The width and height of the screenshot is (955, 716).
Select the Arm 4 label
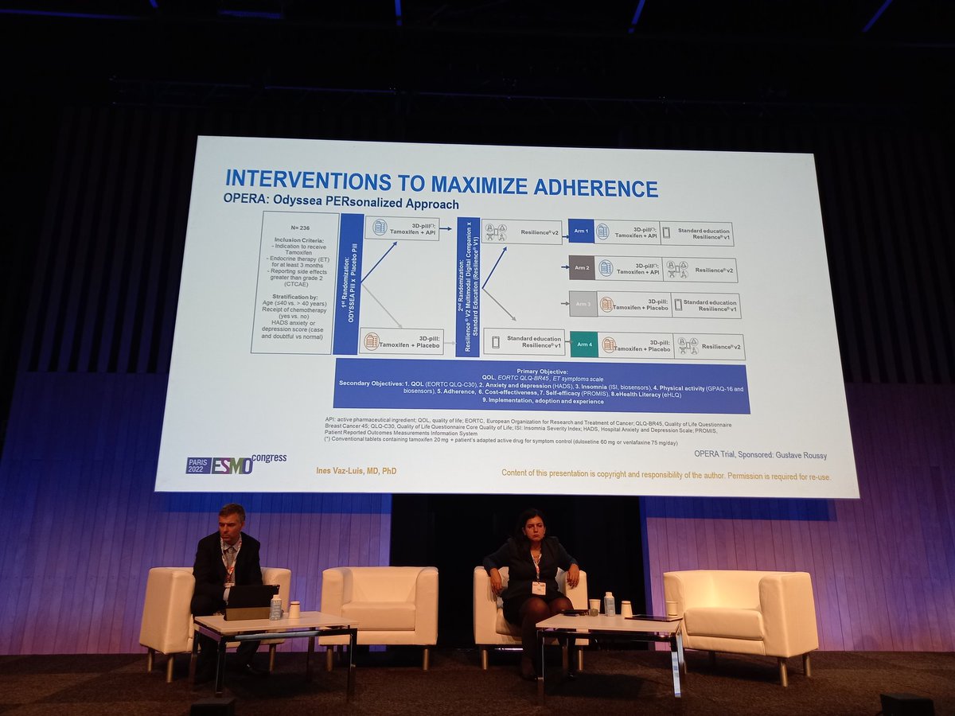585,344
